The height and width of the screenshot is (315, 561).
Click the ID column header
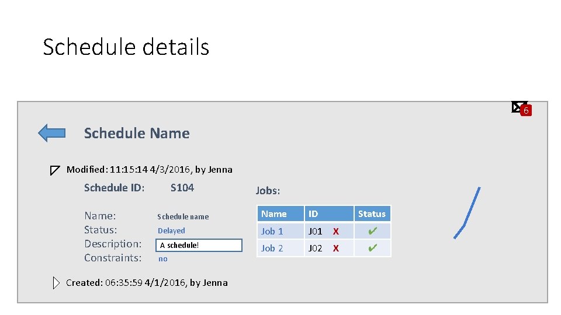point(313,214)
